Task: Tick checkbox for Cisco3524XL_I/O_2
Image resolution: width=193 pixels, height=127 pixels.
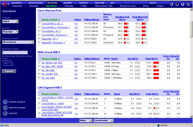Action: pos(39,31)
